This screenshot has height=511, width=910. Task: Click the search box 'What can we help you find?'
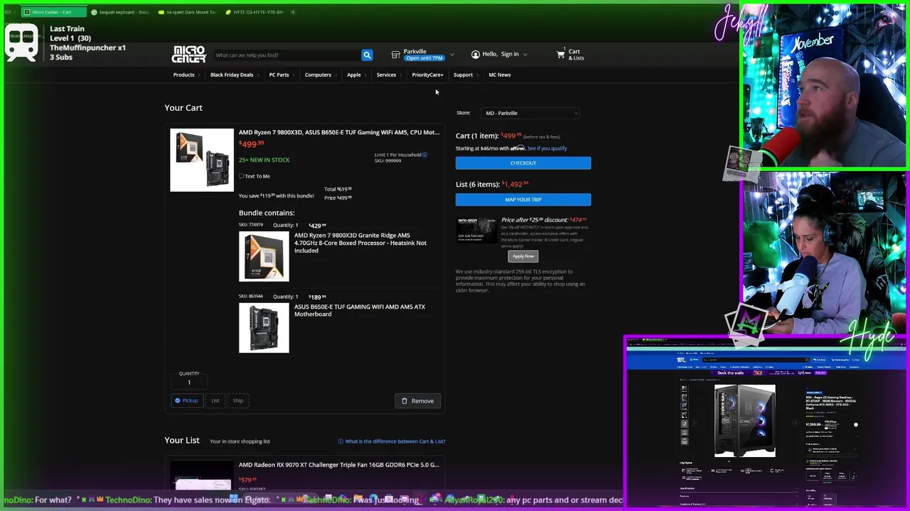click(x=287, y=55)
